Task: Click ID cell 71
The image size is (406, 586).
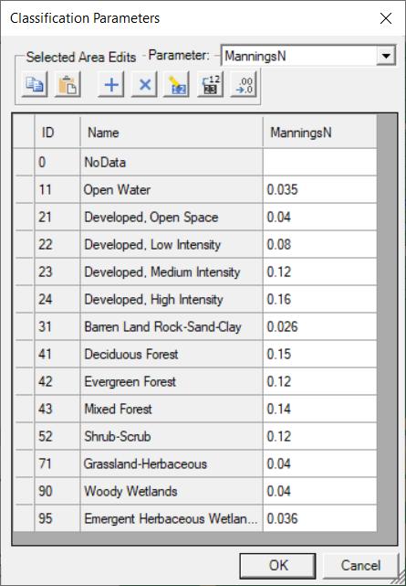Action: tap(57, 463)
